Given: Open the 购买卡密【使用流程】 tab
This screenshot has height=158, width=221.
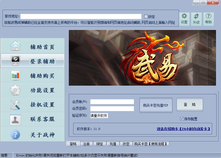Looking at the screenshot, I should 151,144.
